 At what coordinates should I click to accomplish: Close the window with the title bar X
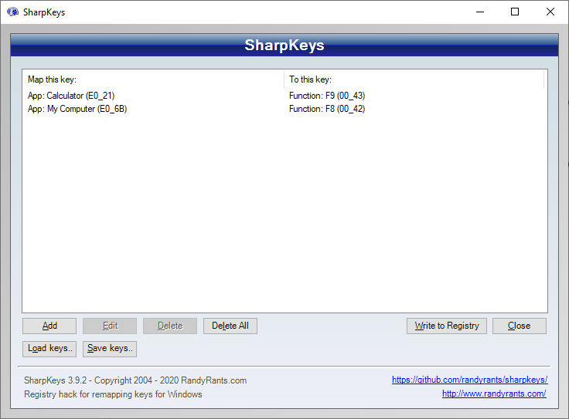(x=550, y=12)
